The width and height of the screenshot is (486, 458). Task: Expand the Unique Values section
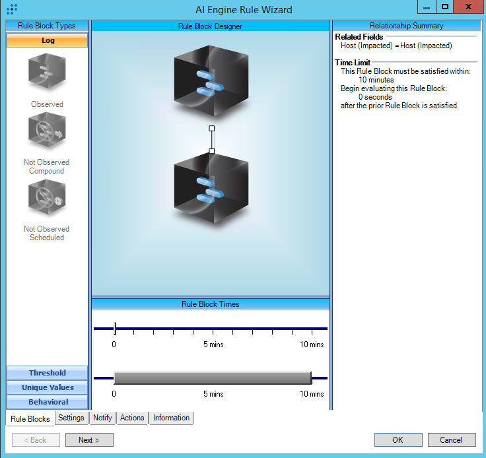coord(48,387)
